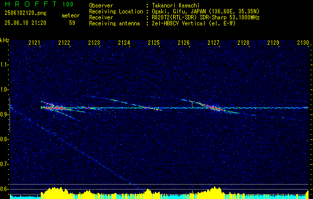Click time marker 2126
This screenshot has height=199, width=313.
(x=184, y=43)
